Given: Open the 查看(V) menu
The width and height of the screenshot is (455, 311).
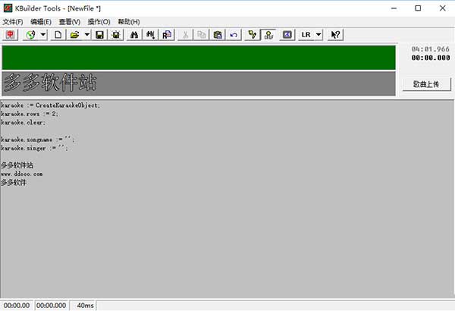Looking at the screenshot, I should pos(70,22).
